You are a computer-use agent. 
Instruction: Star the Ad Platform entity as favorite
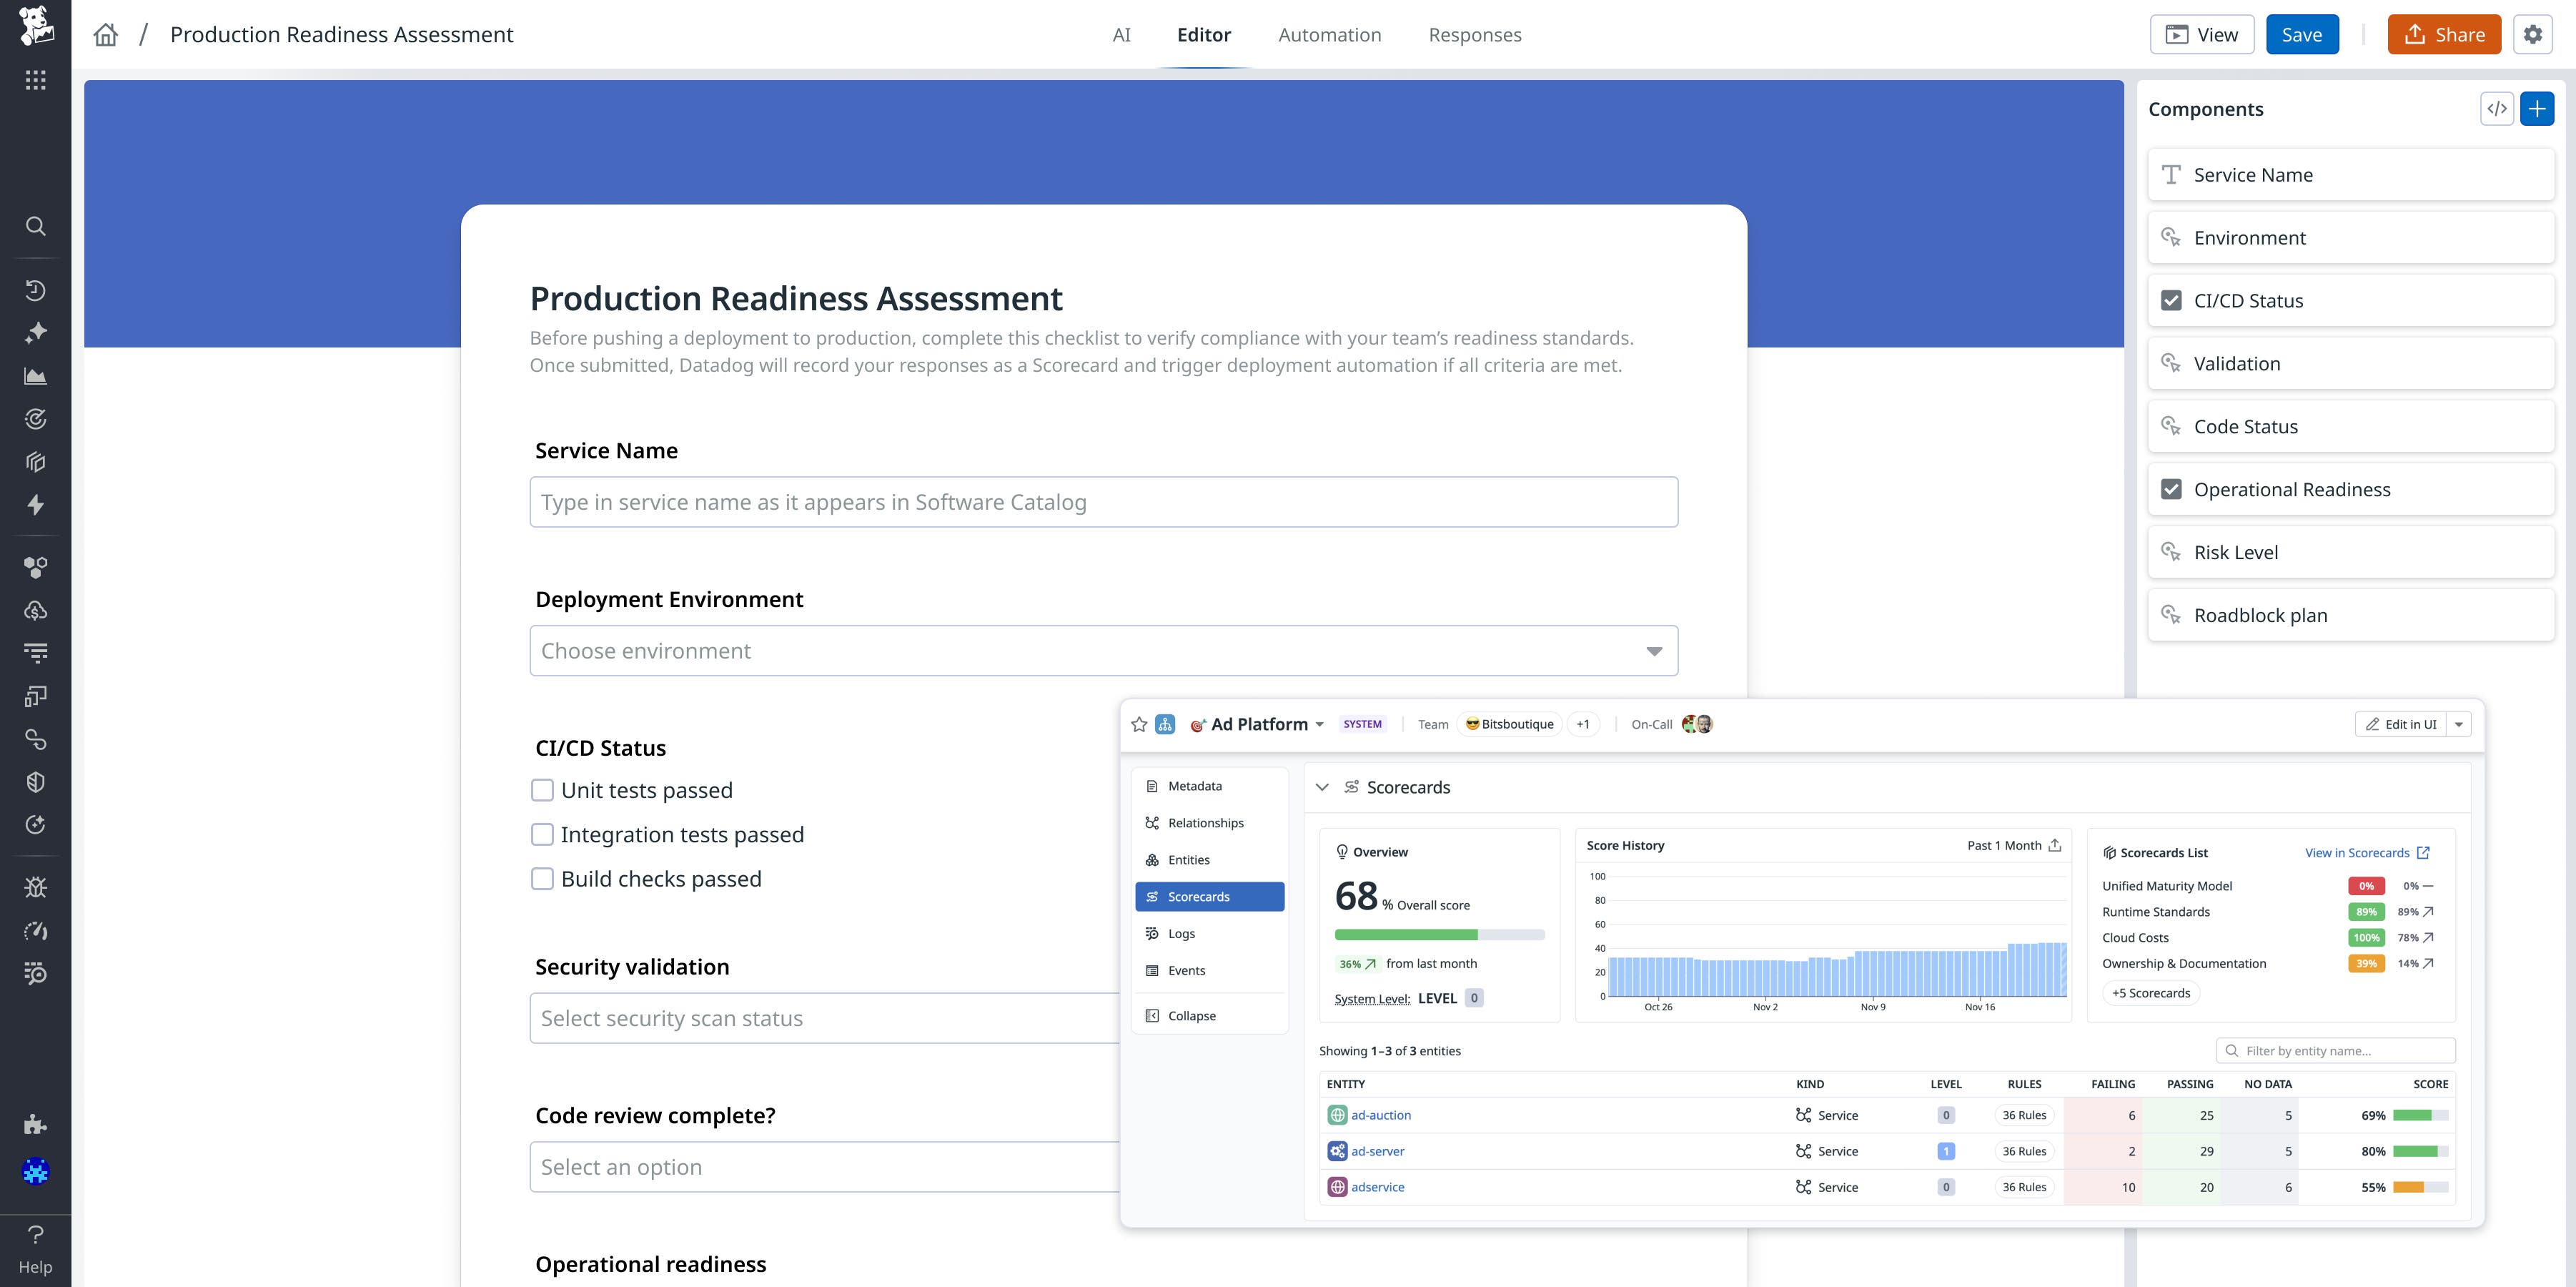point(1139,723)
